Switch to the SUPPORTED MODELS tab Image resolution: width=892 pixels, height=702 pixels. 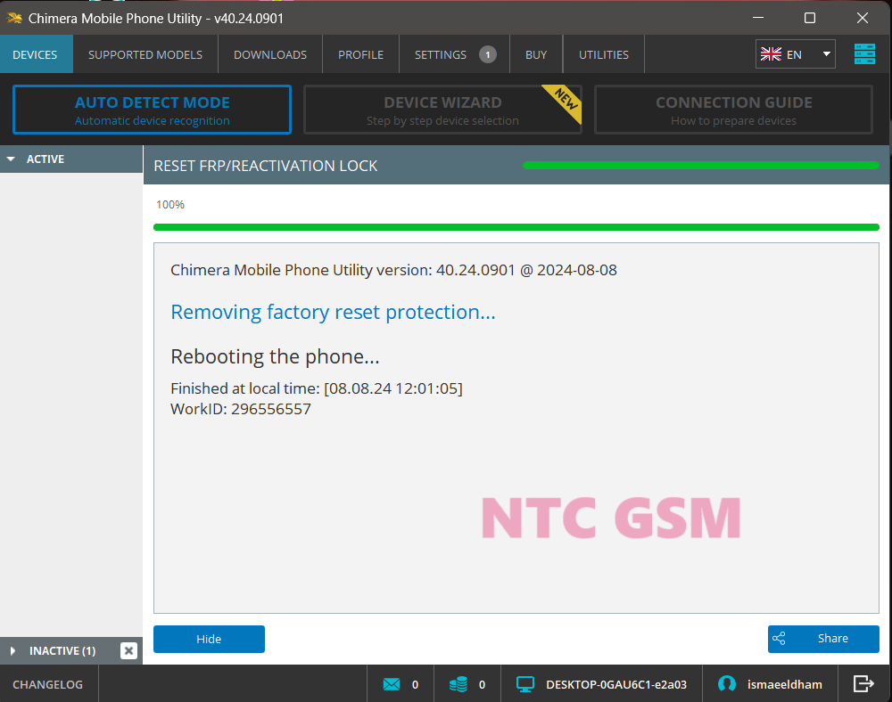pyautogui.click(x=145, y=53)
